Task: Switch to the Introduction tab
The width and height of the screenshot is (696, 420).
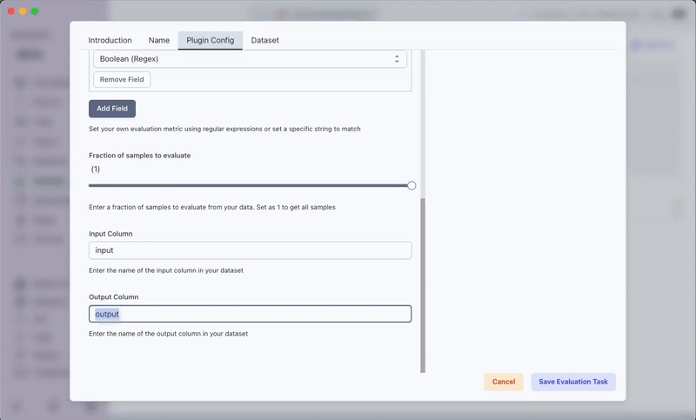Action: 110,40
